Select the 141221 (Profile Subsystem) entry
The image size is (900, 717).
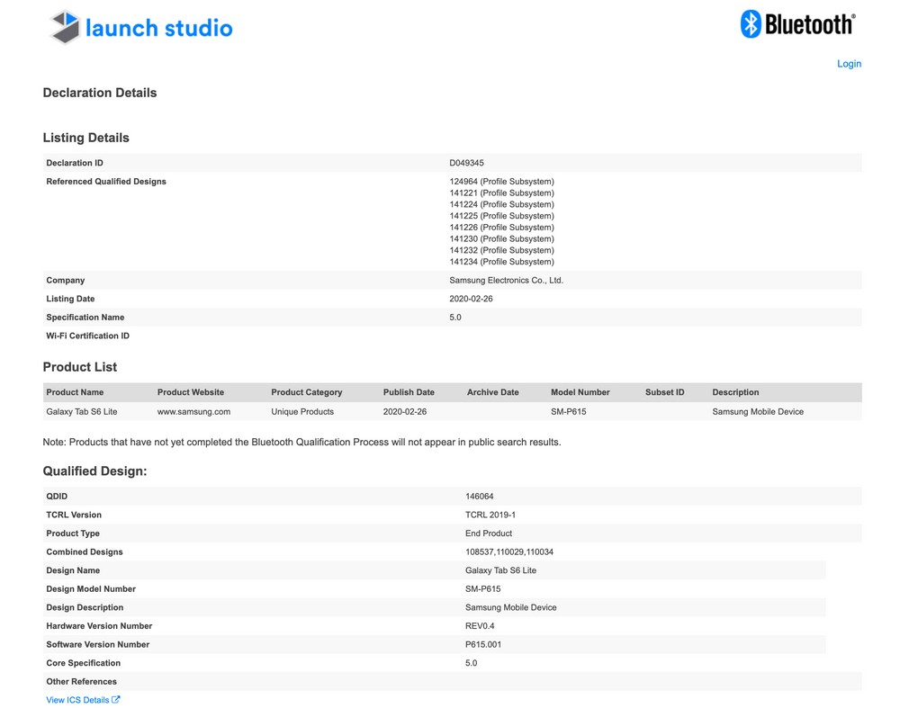click(501, 193)
